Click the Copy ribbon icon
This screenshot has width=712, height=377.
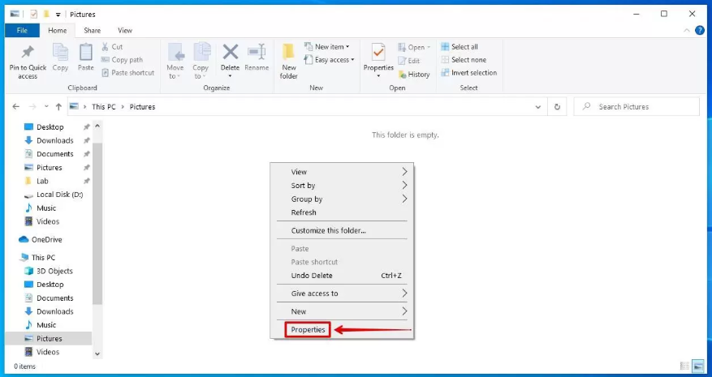point(60,52)
